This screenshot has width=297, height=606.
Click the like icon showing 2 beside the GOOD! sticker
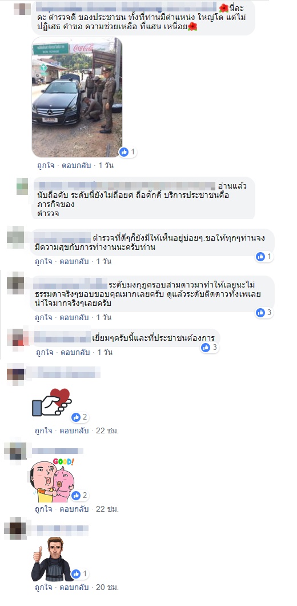point(76,496)
